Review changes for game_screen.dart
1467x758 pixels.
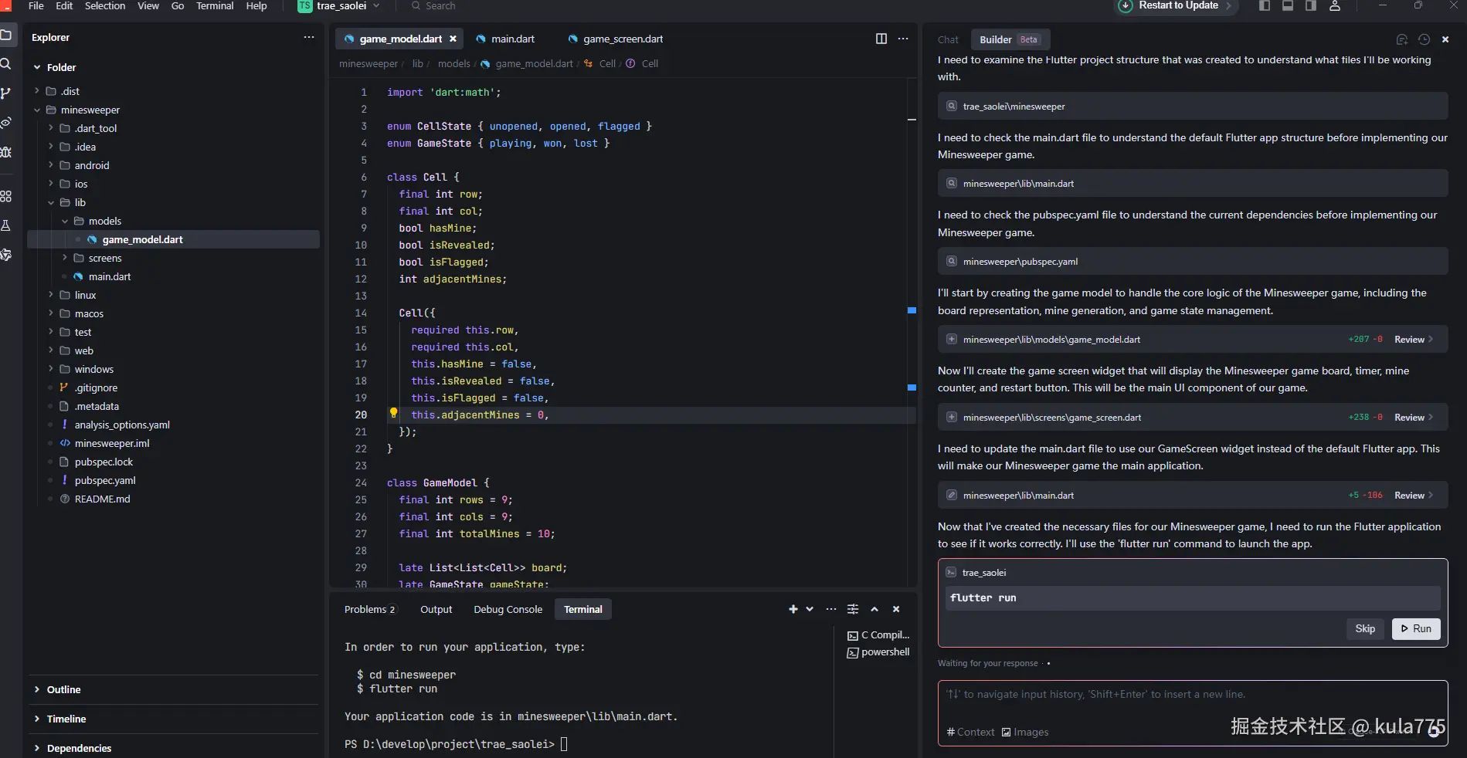[1414, 418]
